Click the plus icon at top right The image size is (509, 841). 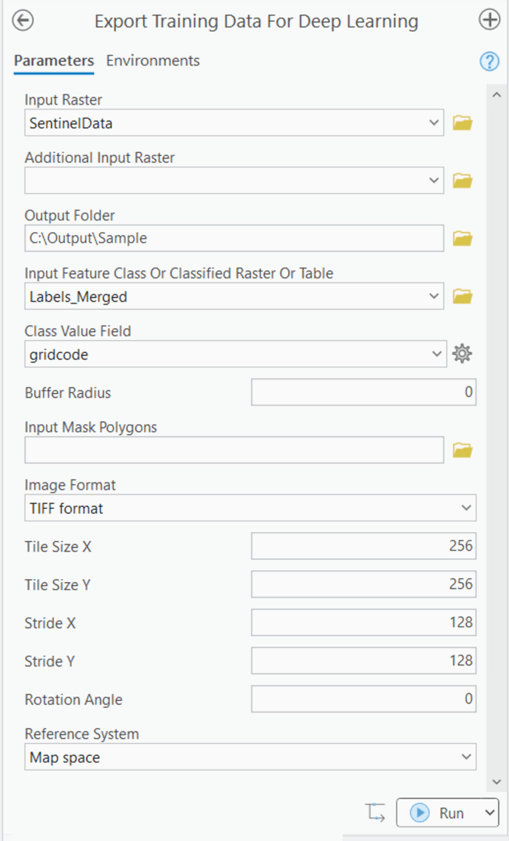489,19
